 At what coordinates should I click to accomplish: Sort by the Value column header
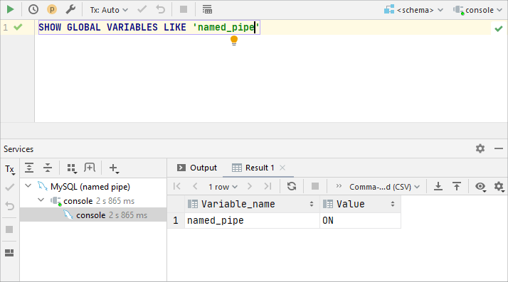[360, 204]
